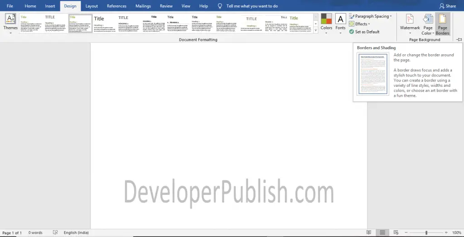Switch to Web Layout view

[396, 232]
